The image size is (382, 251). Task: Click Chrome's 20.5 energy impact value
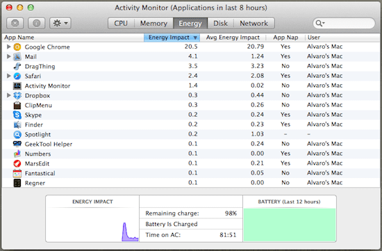click(191, 47)
